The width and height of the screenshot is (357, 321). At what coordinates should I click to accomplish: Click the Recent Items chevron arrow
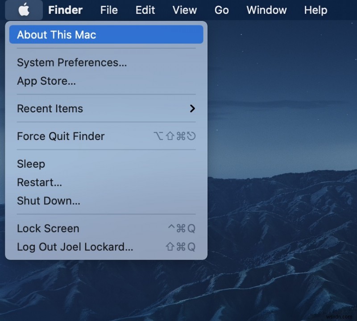pos(192,108)
